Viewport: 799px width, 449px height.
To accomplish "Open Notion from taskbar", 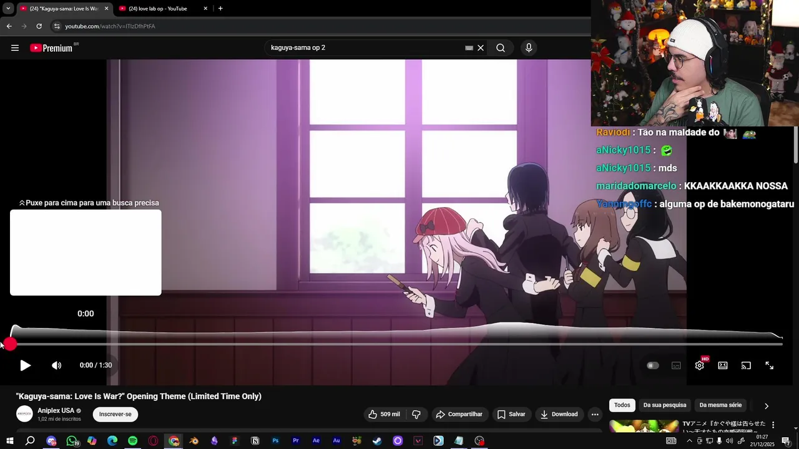I will (x=255, y=441).
